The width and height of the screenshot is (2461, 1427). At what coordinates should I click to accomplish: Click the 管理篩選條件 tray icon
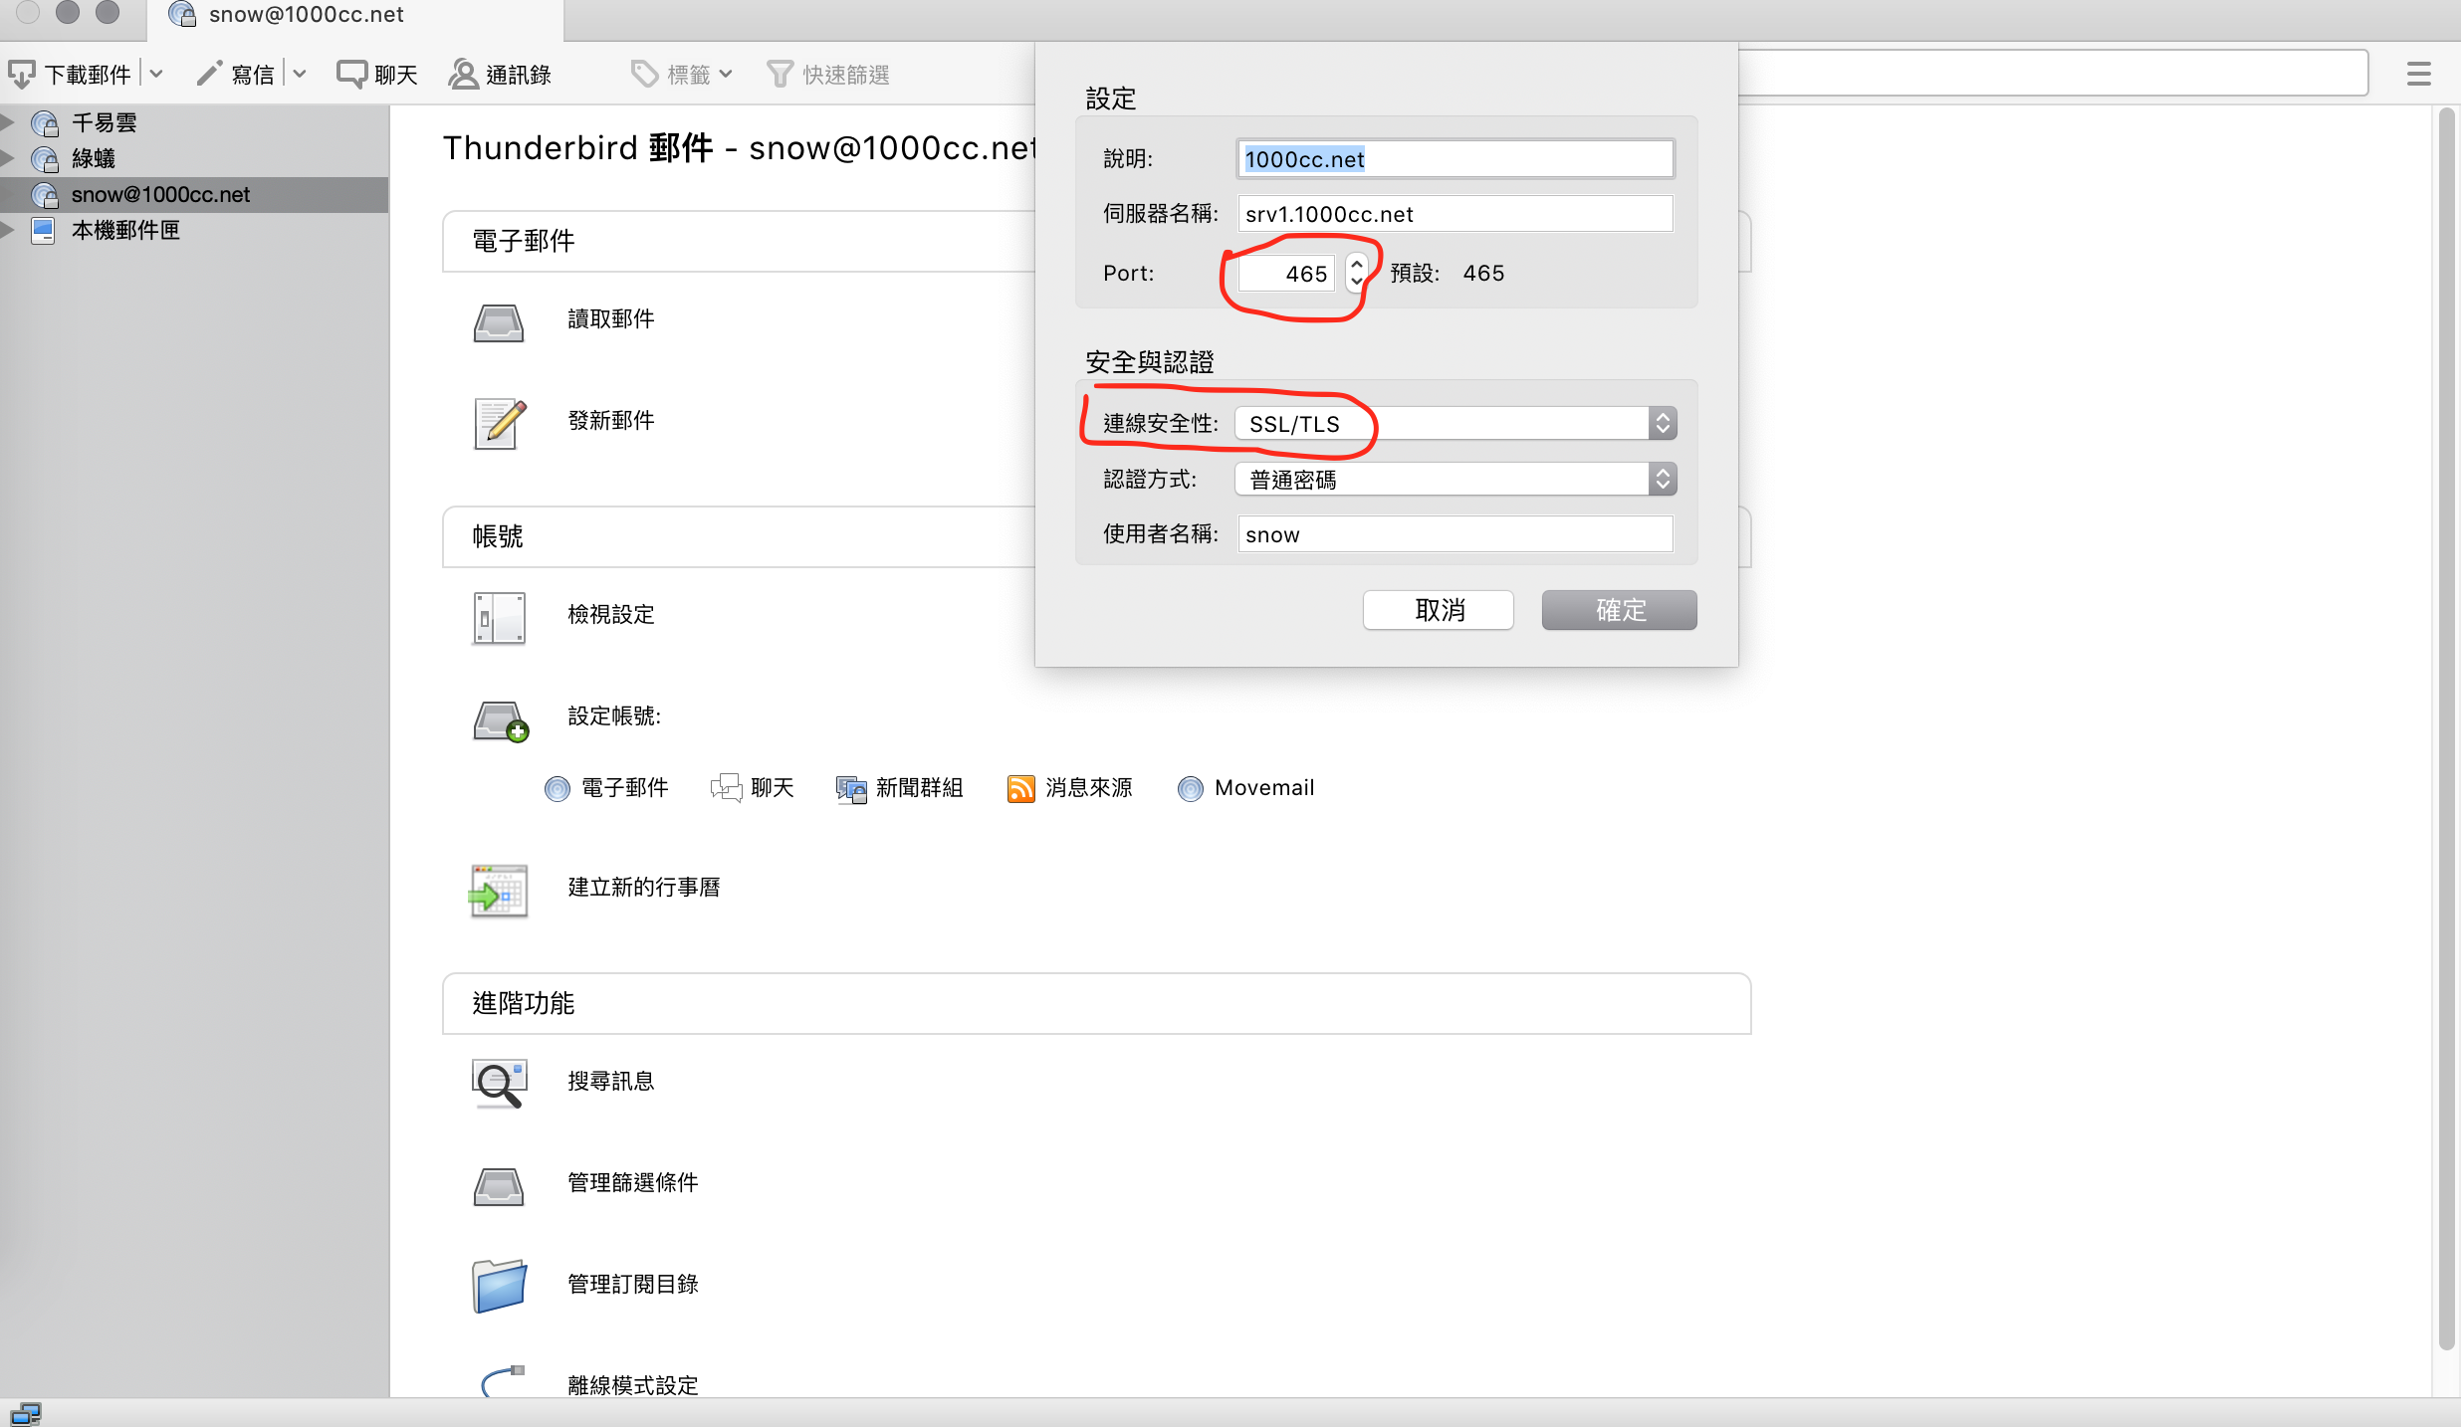click(499, 1186)
